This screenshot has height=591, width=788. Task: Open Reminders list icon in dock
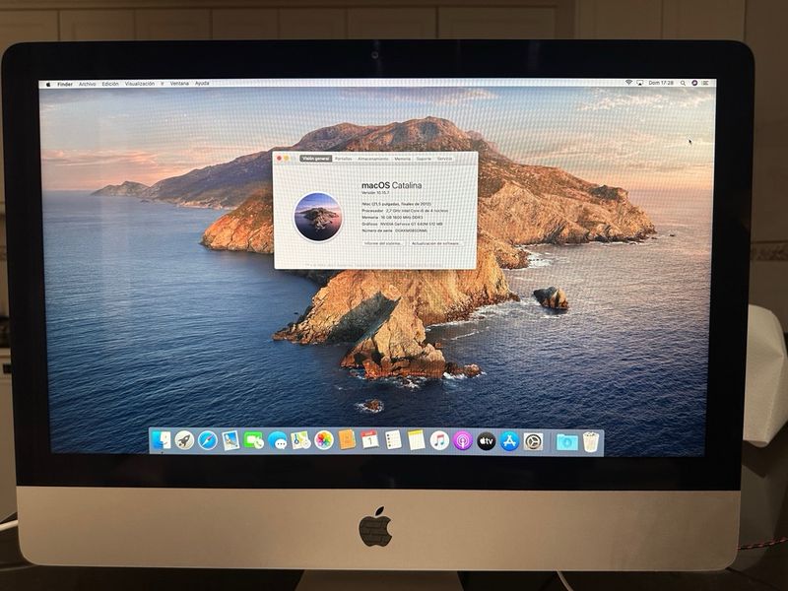tap(393, 440)
